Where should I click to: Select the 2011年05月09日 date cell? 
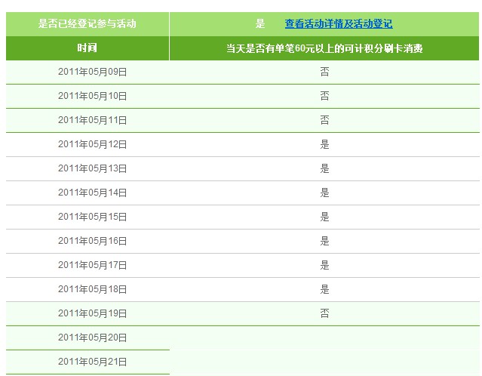click(x=92, y=72)
